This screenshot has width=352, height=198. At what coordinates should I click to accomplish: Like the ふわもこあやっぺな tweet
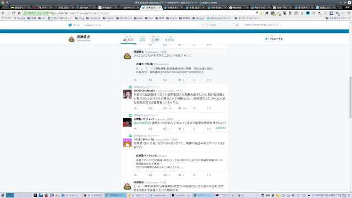coord(180,175)
